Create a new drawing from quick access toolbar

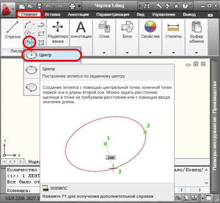[x=23, y=7]
